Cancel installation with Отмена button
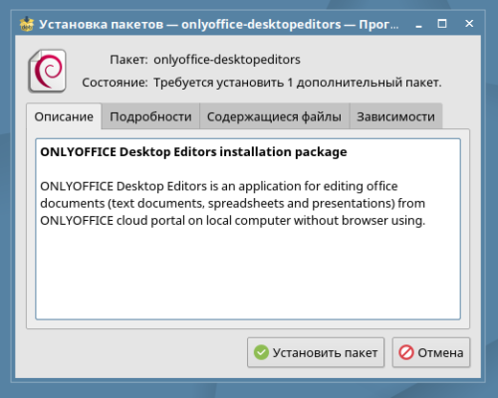The image size is (498, 398). click(x=431, y=352)
